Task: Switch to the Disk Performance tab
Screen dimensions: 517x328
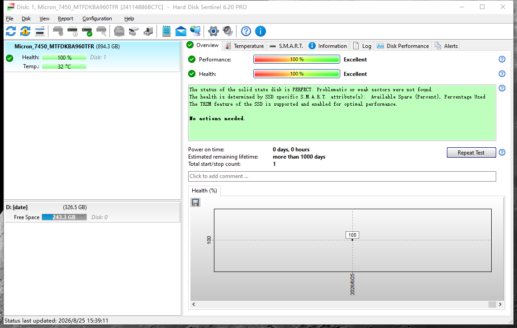Action: (x=403, y=46)
